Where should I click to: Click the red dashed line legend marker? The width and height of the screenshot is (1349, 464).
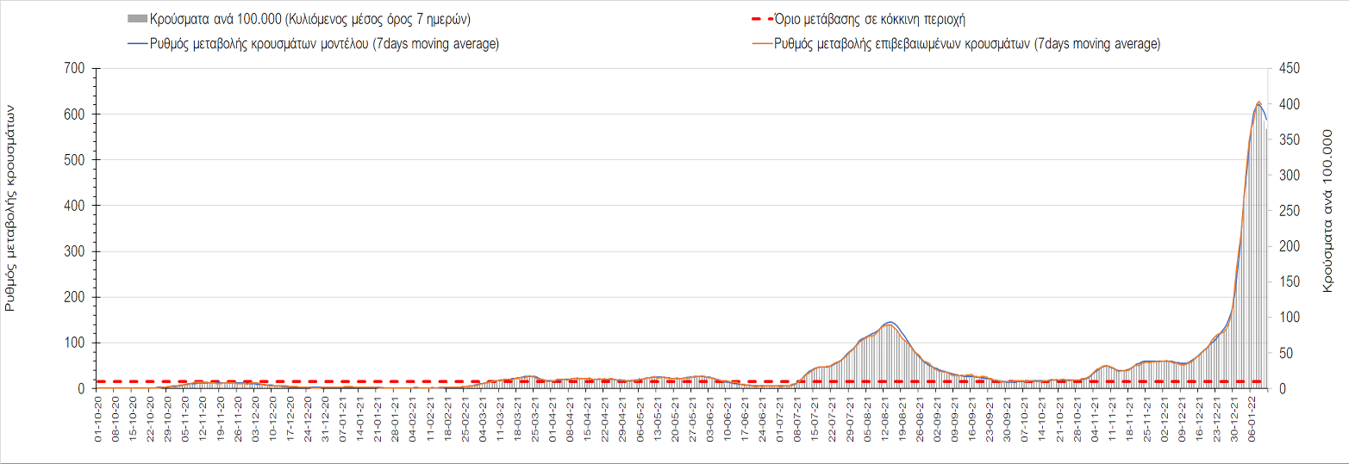pos(763,19)
